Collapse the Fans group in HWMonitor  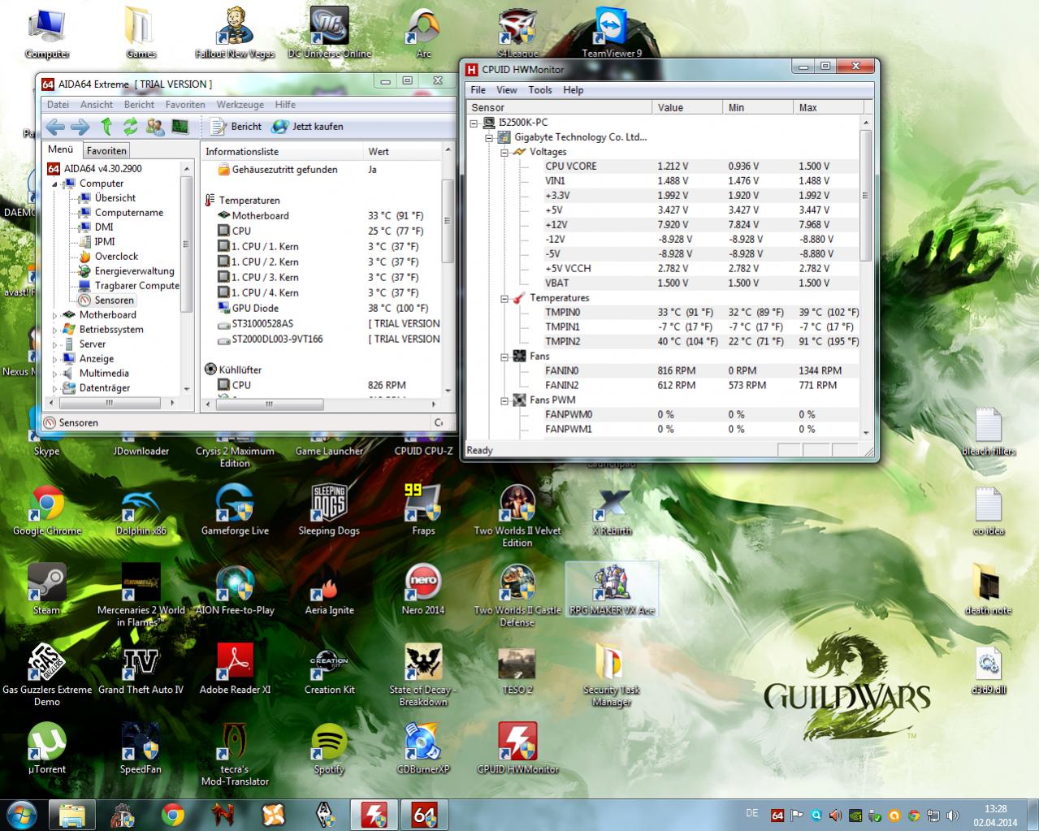(x=504, y=357)
